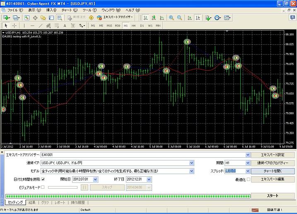Toggle the Data Window crosshair-circle icon

point(35,18)
